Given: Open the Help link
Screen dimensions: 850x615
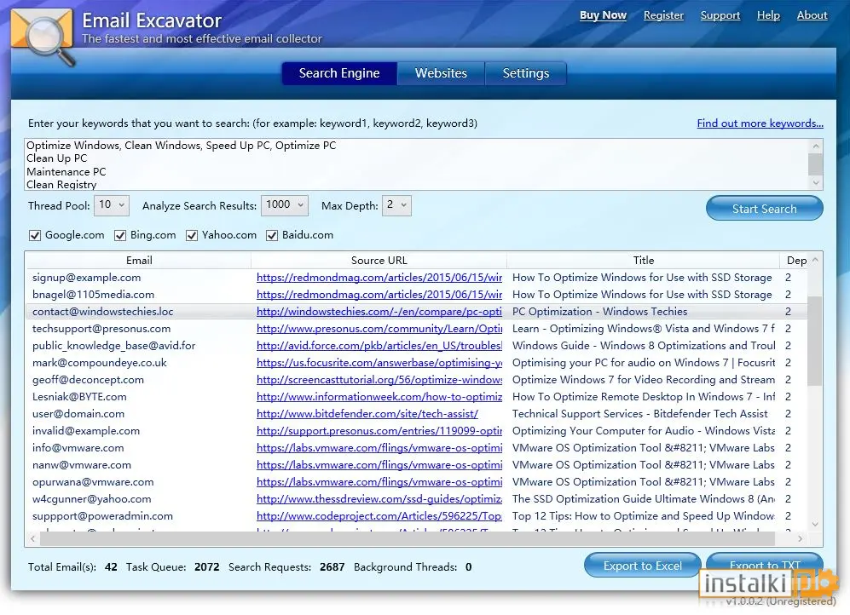Looking at the screenshot, I should pos(768,15).
